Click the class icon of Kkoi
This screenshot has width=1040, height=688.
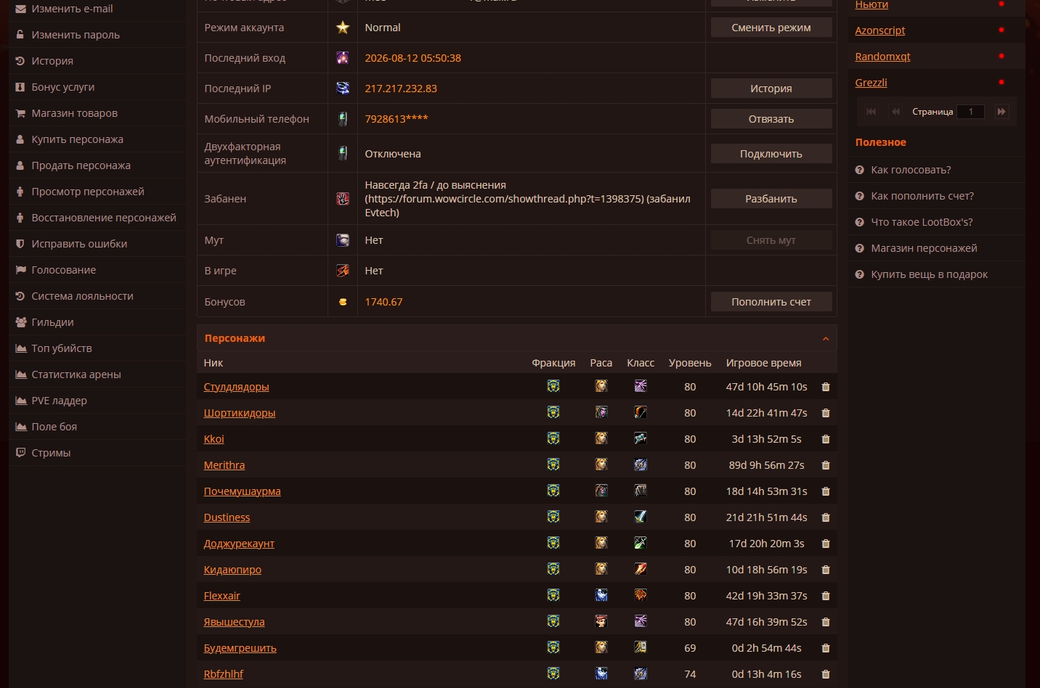641,438
